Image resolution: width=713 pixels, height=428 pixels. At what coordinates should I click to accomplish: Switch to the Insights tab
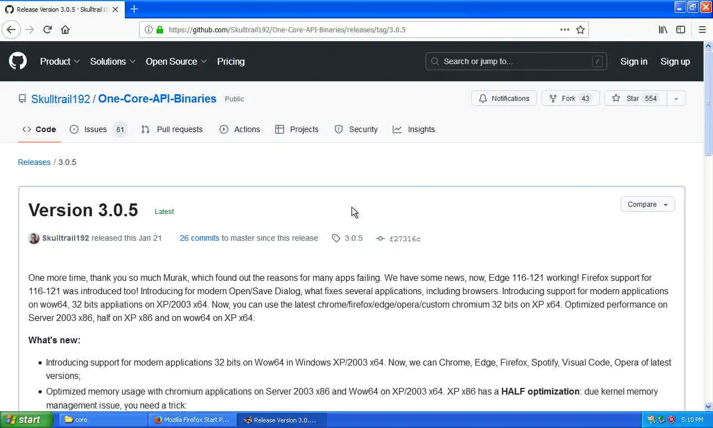point(414,129)
